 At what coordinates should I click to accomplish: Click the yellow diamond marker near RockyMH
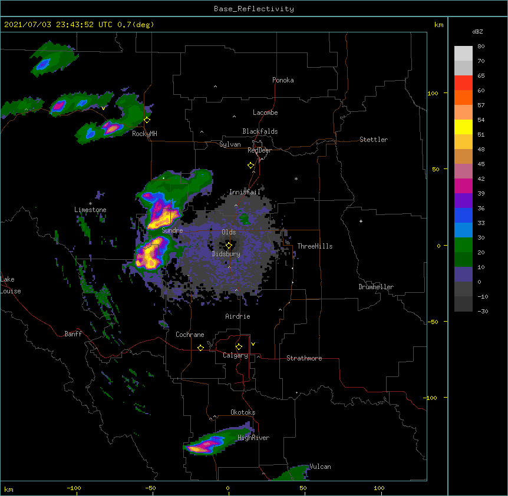(147, 120)
